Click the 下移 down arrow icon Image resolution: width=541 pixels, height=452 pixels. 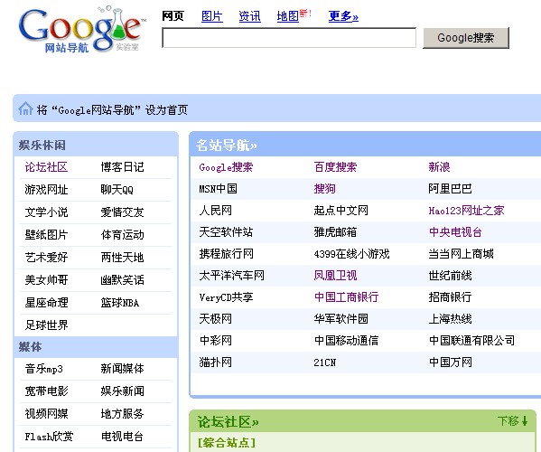525,421
